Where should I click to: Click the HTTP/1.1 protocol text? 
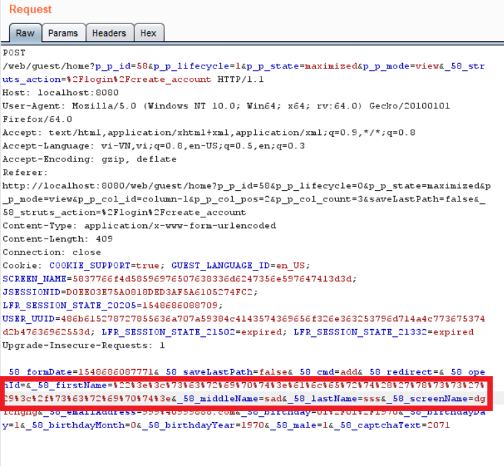click(x=241, y=79)
